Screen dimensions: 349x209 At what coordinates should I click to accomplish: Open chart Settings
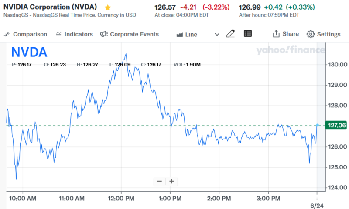323,34
